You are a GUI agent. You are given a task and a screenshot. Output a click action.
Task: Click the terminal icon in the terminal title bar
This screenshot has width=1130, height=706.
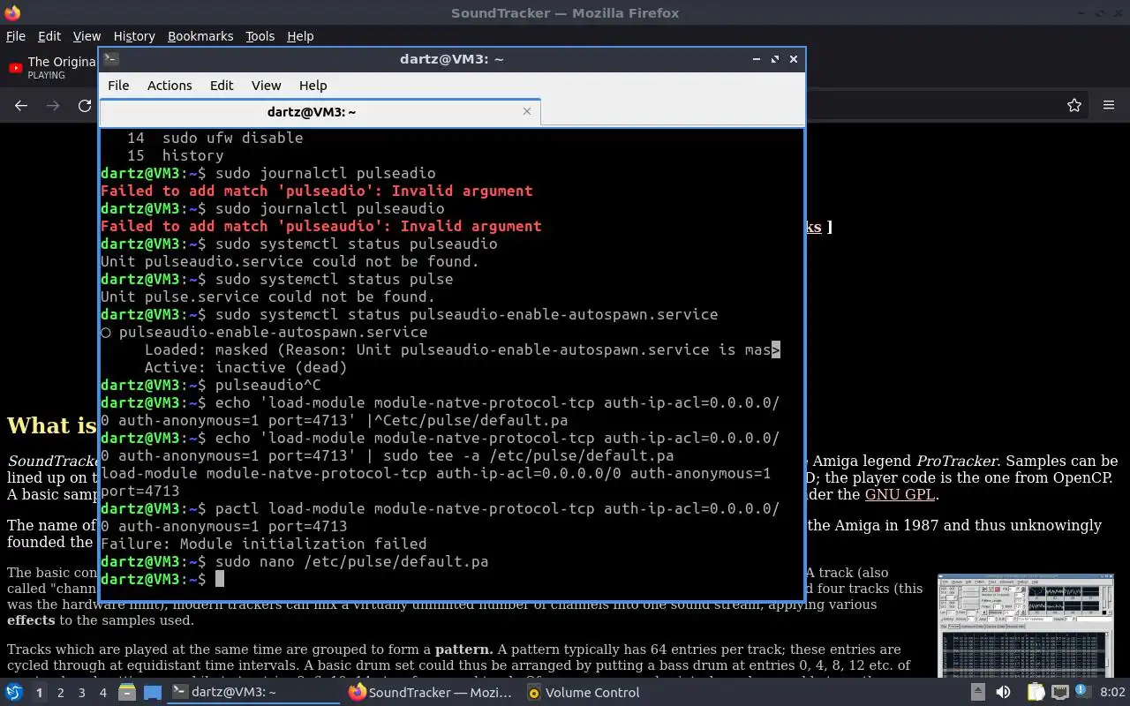coord(110,59)
